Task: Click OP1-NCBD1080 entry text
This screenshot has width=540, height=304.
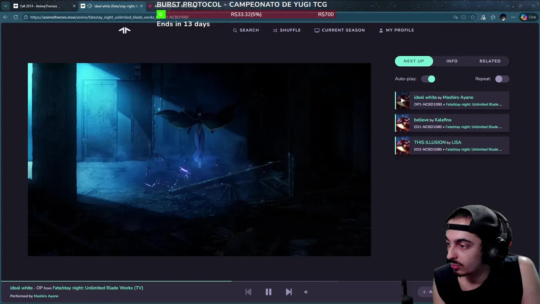Action: pos(428,104)
